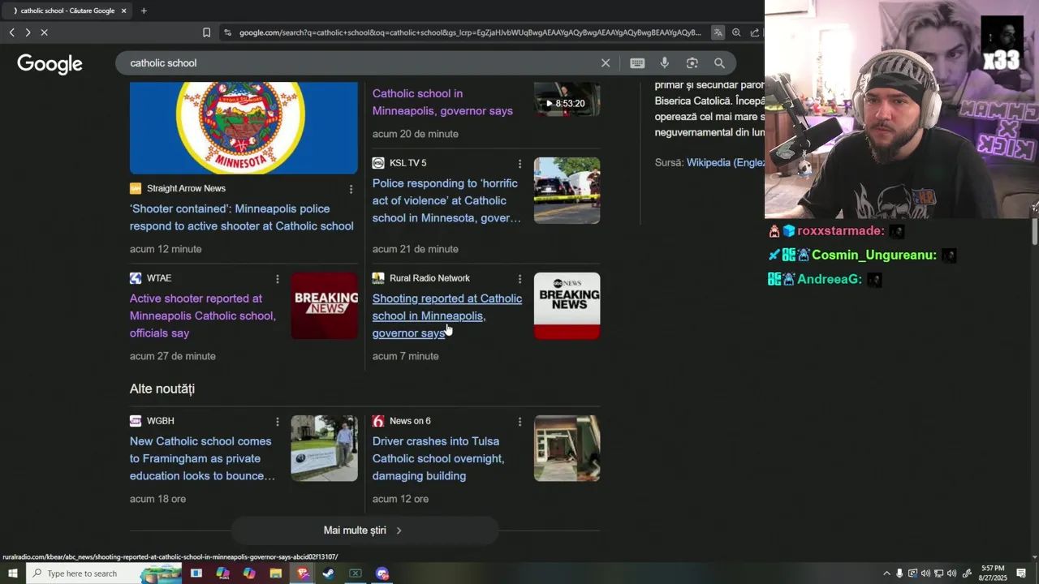Open more options for News on 6 story
1039x584 pixels.
tap(519, 422)
